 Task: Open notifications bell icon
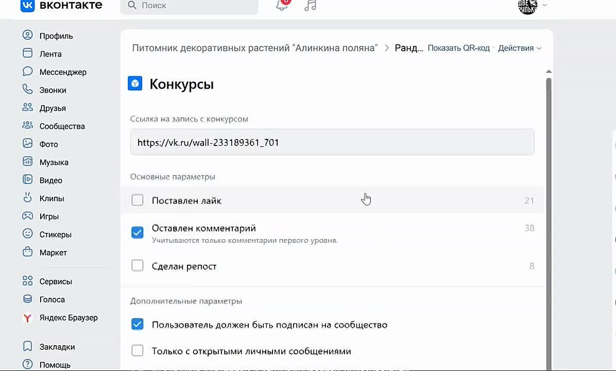click(282, 5)
